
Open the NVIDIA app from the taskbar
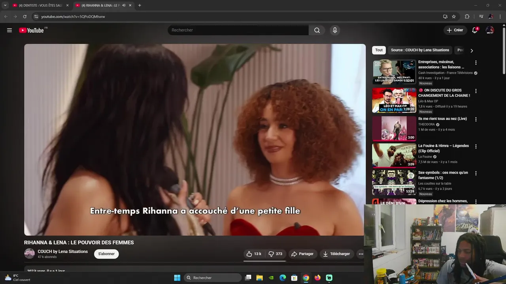pos(271,278)
